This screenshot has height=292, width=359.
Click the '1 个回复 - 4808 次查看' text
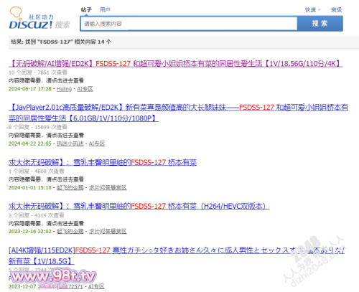37,171
